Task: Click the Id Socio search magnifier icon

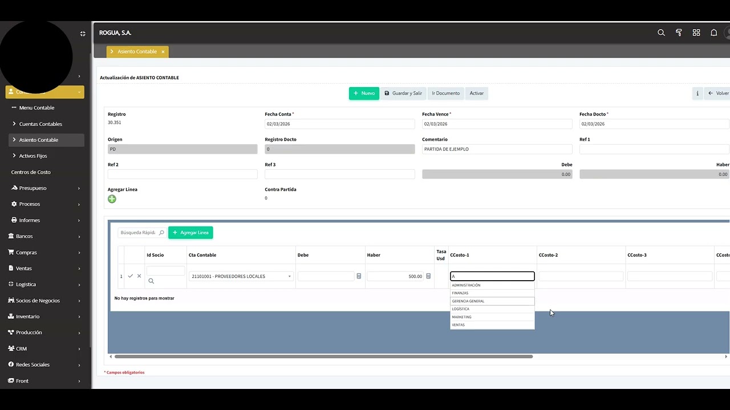Action: click(x=151, y=281)
